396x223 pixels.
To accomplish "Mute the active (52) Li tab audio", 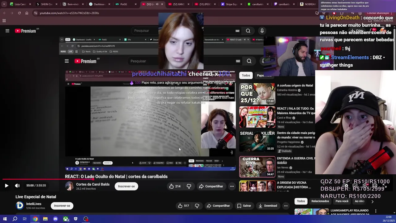I will [157, 4].
